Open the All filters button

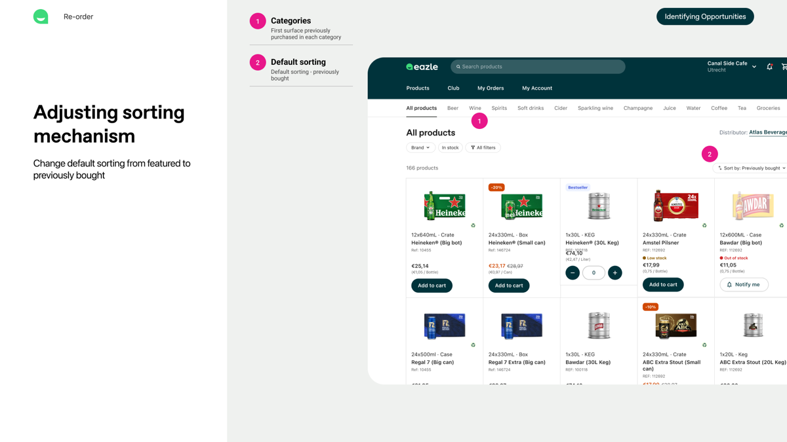[483, 148]
